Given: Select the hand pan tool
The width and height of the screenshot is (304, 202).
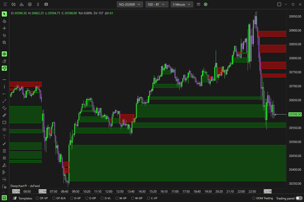Looking at the screenshot, I should [x=4, y=21].
